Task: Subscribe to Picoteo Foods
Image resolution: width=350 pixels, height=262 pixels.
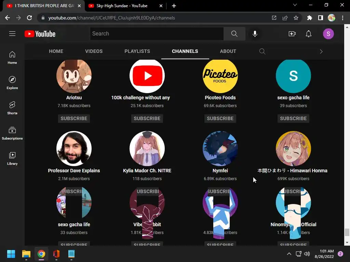Action: 220,118
